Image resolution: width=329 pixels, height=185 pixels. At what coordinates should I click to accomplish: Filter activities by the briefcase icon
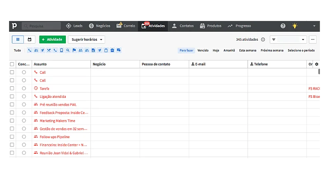(x=112, y=50)
